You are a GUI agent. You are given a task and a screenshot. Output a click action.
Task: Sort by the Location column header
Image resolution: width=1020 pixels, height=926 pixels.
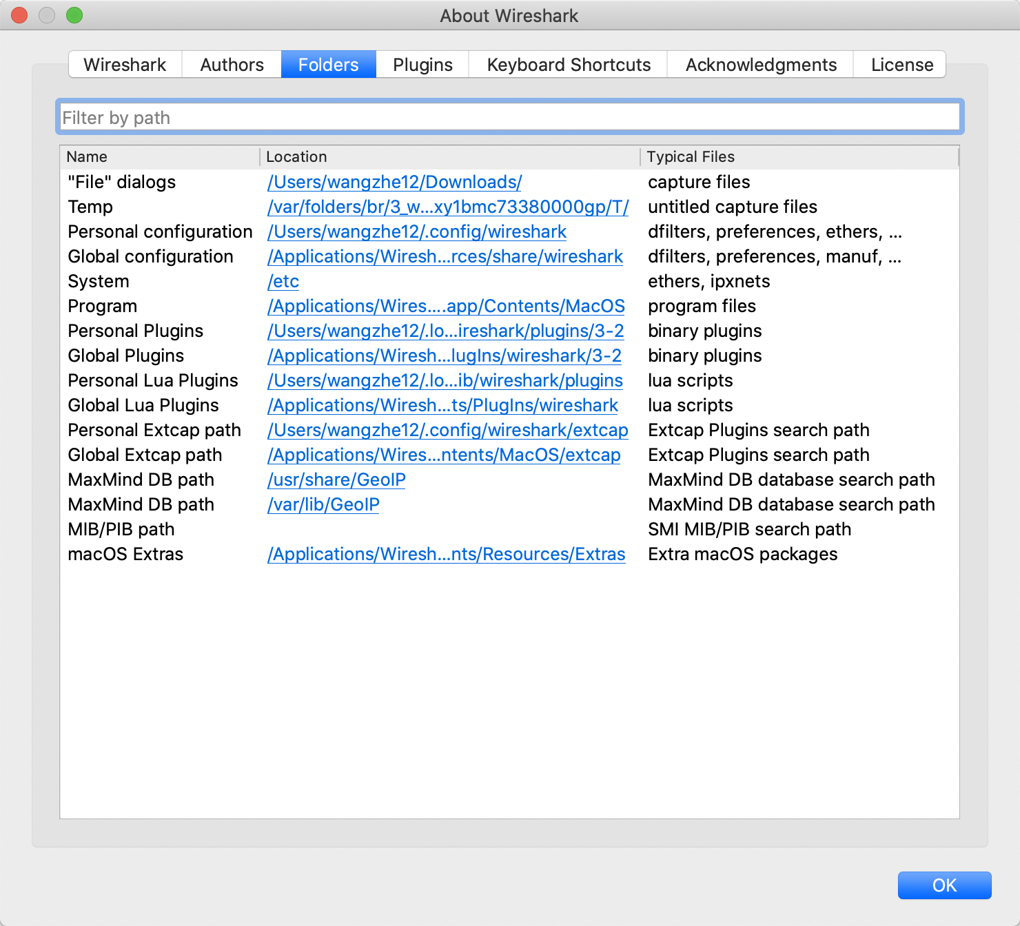(450, 157)
